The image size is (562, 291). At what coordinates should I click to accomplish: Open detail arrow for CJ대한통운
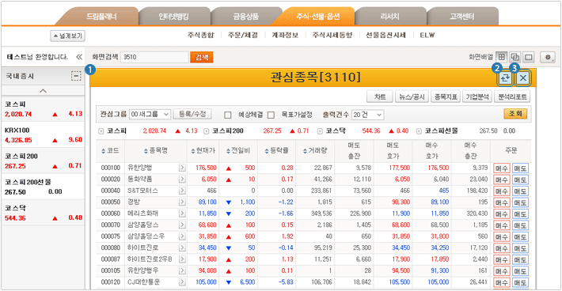pos(182,282)
